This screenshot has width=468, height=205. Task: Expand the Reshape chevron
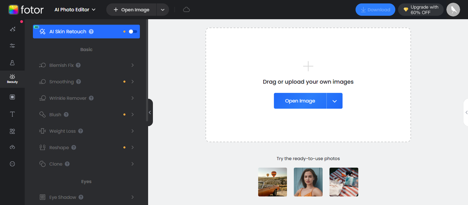point(132,148)
